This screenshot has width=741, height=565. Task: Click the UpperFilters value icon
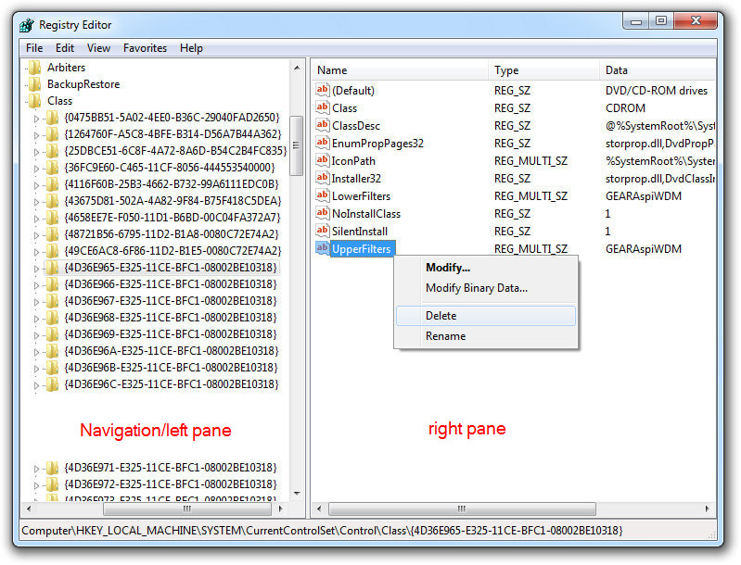point(323,248)
